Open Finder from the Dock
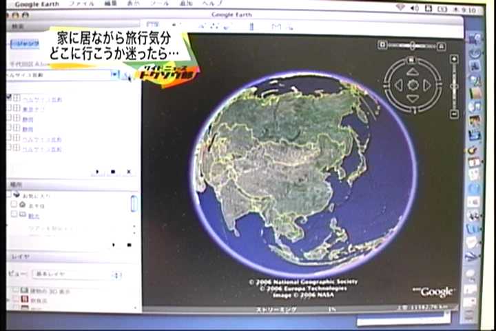The width and height of the screenshot is (496, 331). point(474,39)
